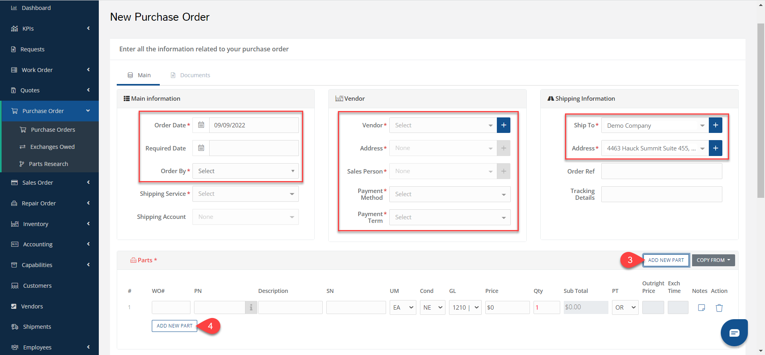Viewport: 765px width, 355px height.
Task: Click the Requests document icon in sidebar
Action: tap(14, 49)
